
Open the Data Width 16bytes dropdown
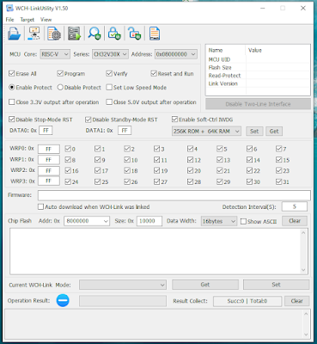pos(219,221)
